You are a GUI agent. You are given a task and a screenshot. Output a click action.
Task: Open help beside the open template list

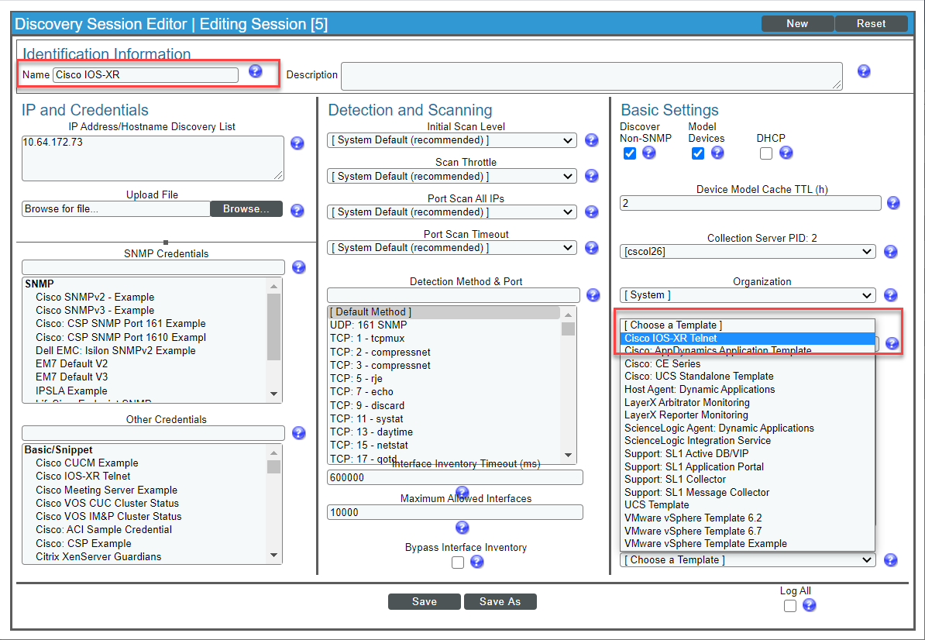[892, 343]
